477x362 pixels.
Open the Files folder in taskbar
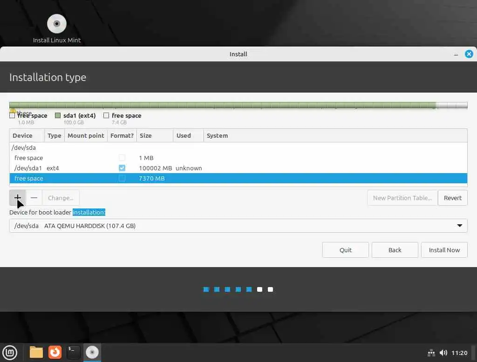pos(36,353)
